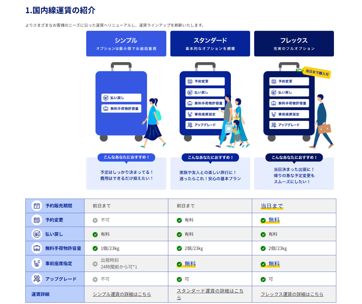The image size is (362, 304).
Task: Click the 予約変更 row icon
Action: [x=37, y=220]
